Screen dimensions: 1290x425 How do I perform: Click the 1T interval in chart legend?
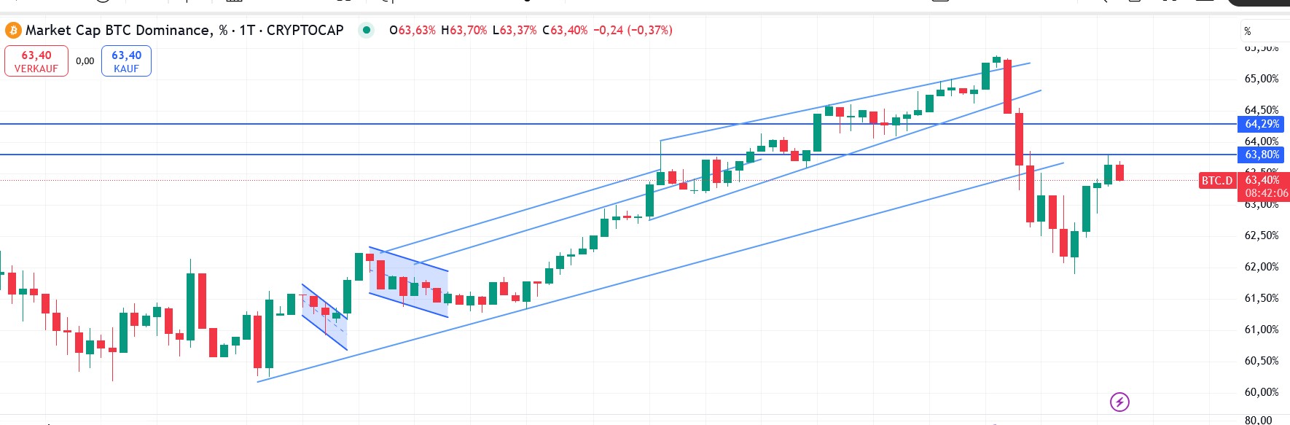(247, 30)
